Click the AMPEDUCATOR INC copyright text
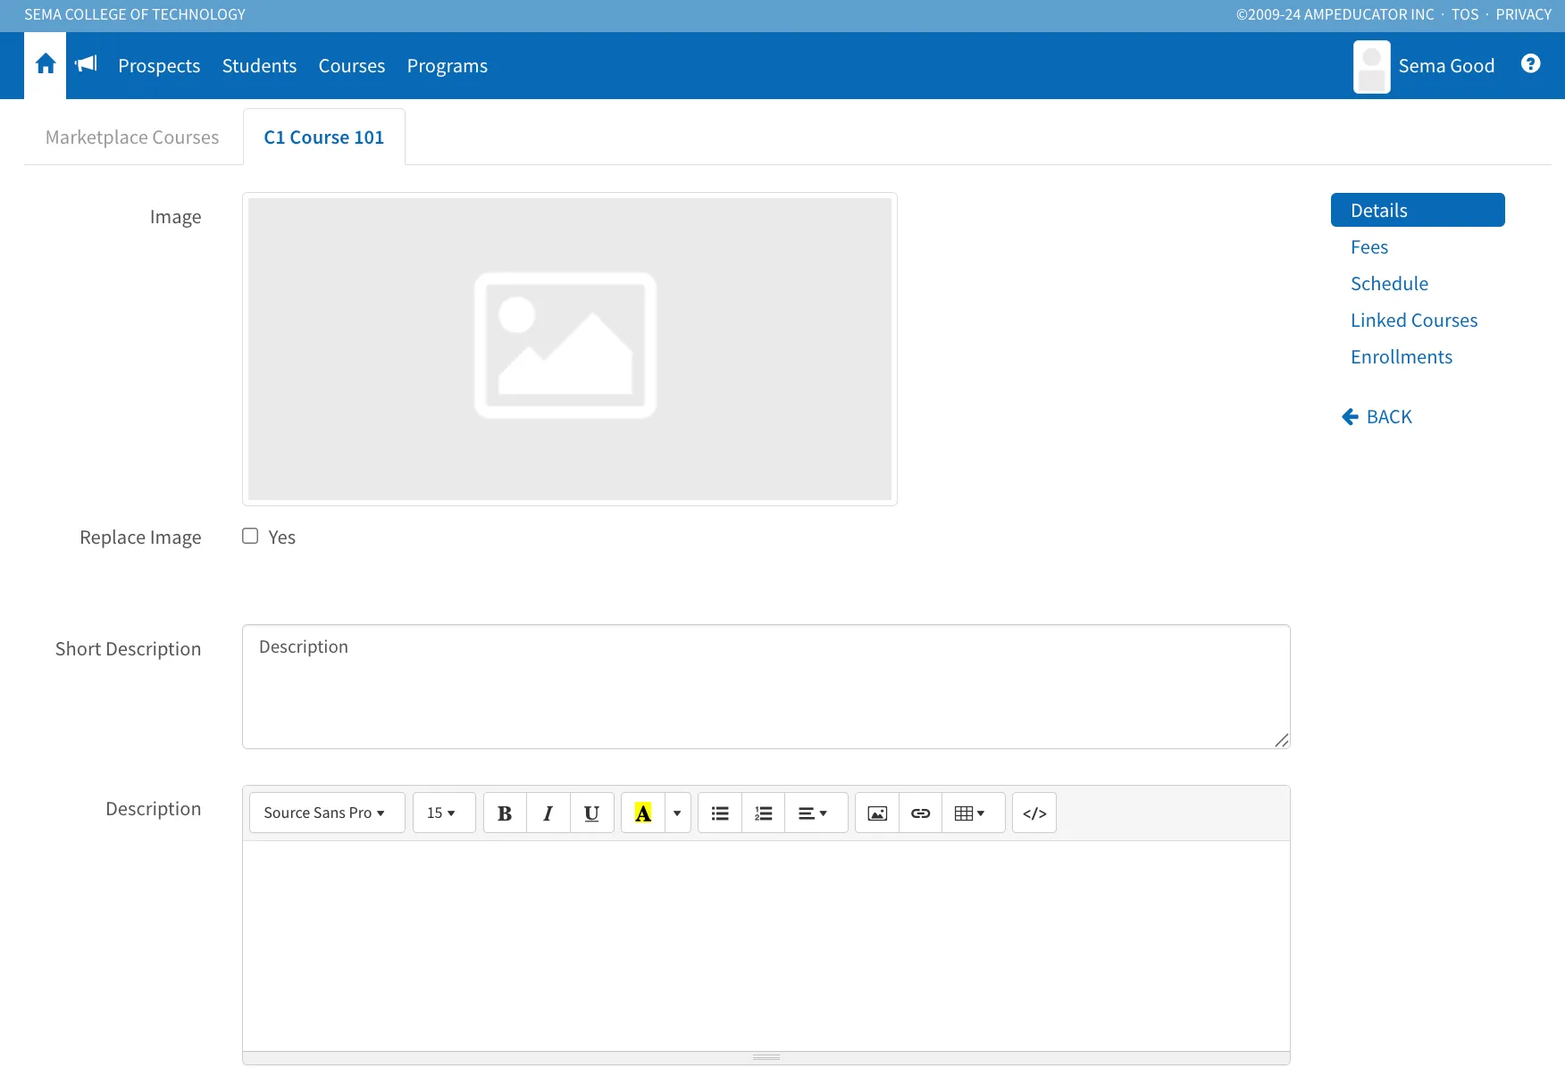 [x=1335, y=14]
